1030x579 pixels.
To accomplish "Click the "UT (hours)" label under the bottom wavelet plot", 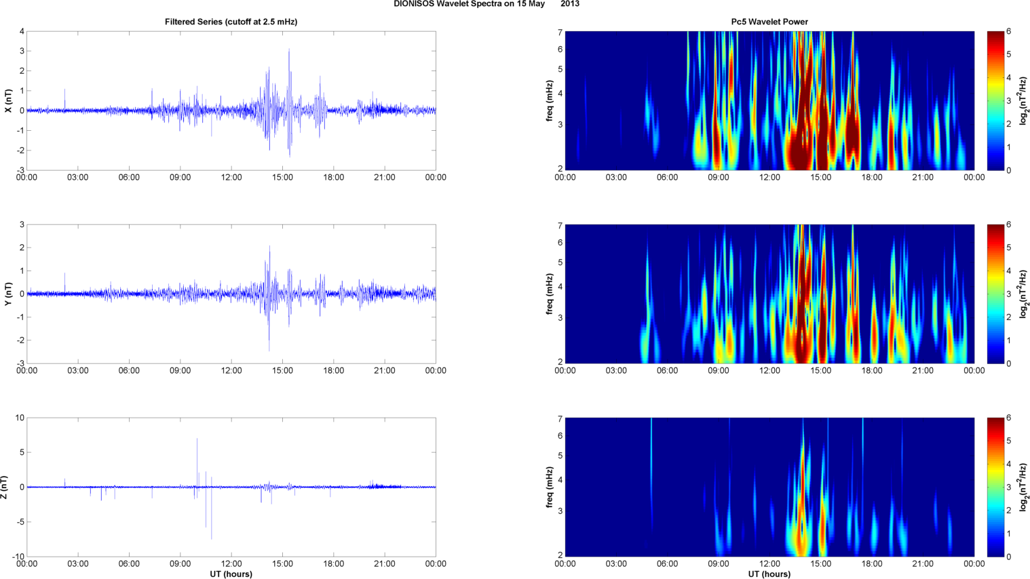I will coord(769,574).
